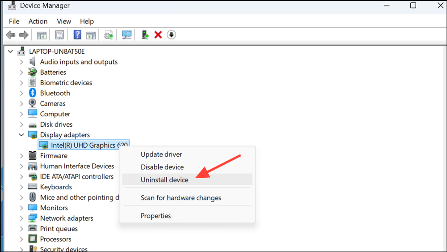447x252 pixels.
Task: Choose Uninstall device from context menu
Action: pyautogui.click(x=164, y=179)
